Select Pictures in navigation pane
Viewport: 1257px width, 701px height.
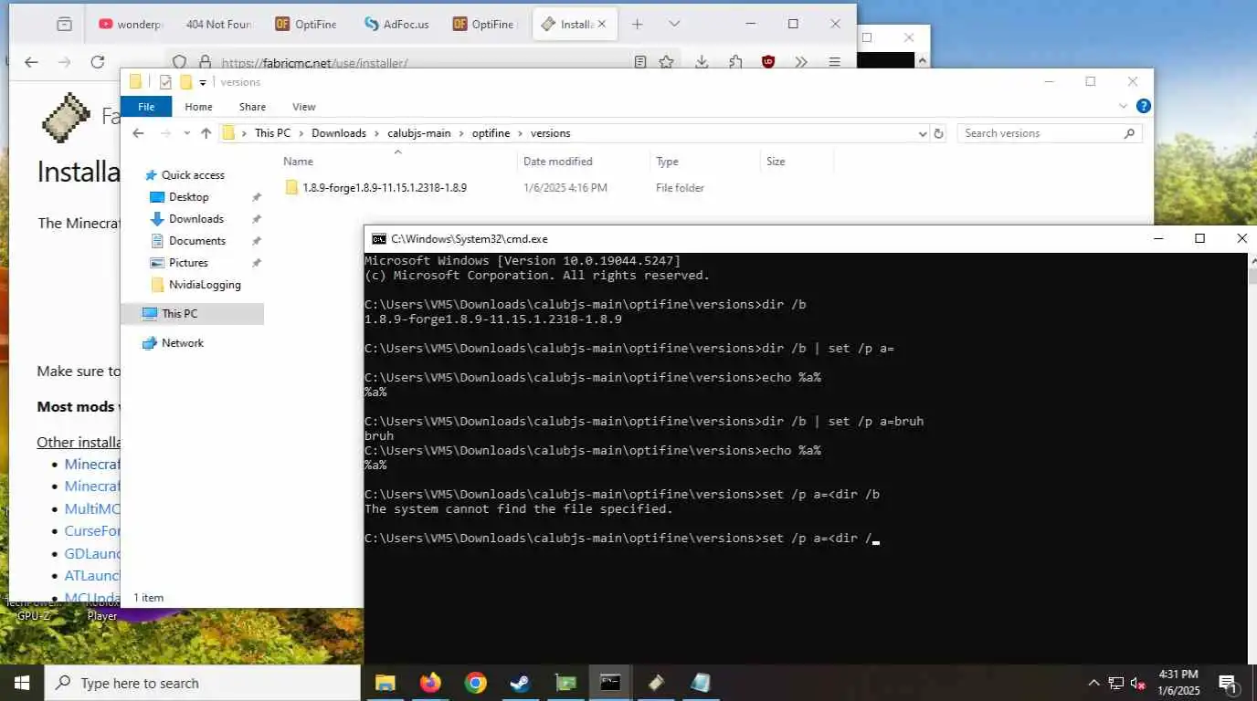pyautogui.click(x=188, y=263)
